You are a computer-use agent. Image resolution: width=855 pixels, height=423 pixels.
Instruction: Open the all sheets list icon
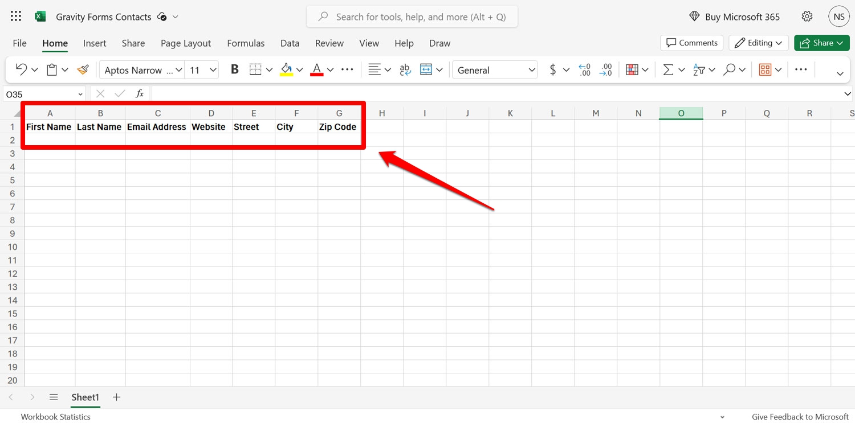point(54,397)
